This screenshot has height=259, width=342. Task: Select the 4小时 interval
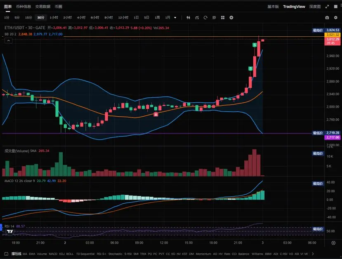click(81, 17)
